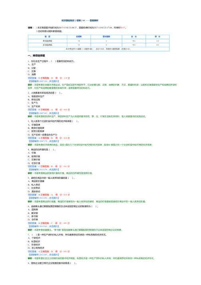Click question link under question 5
The height and width of the screenshot is (285, 201).
coord(43,198)
